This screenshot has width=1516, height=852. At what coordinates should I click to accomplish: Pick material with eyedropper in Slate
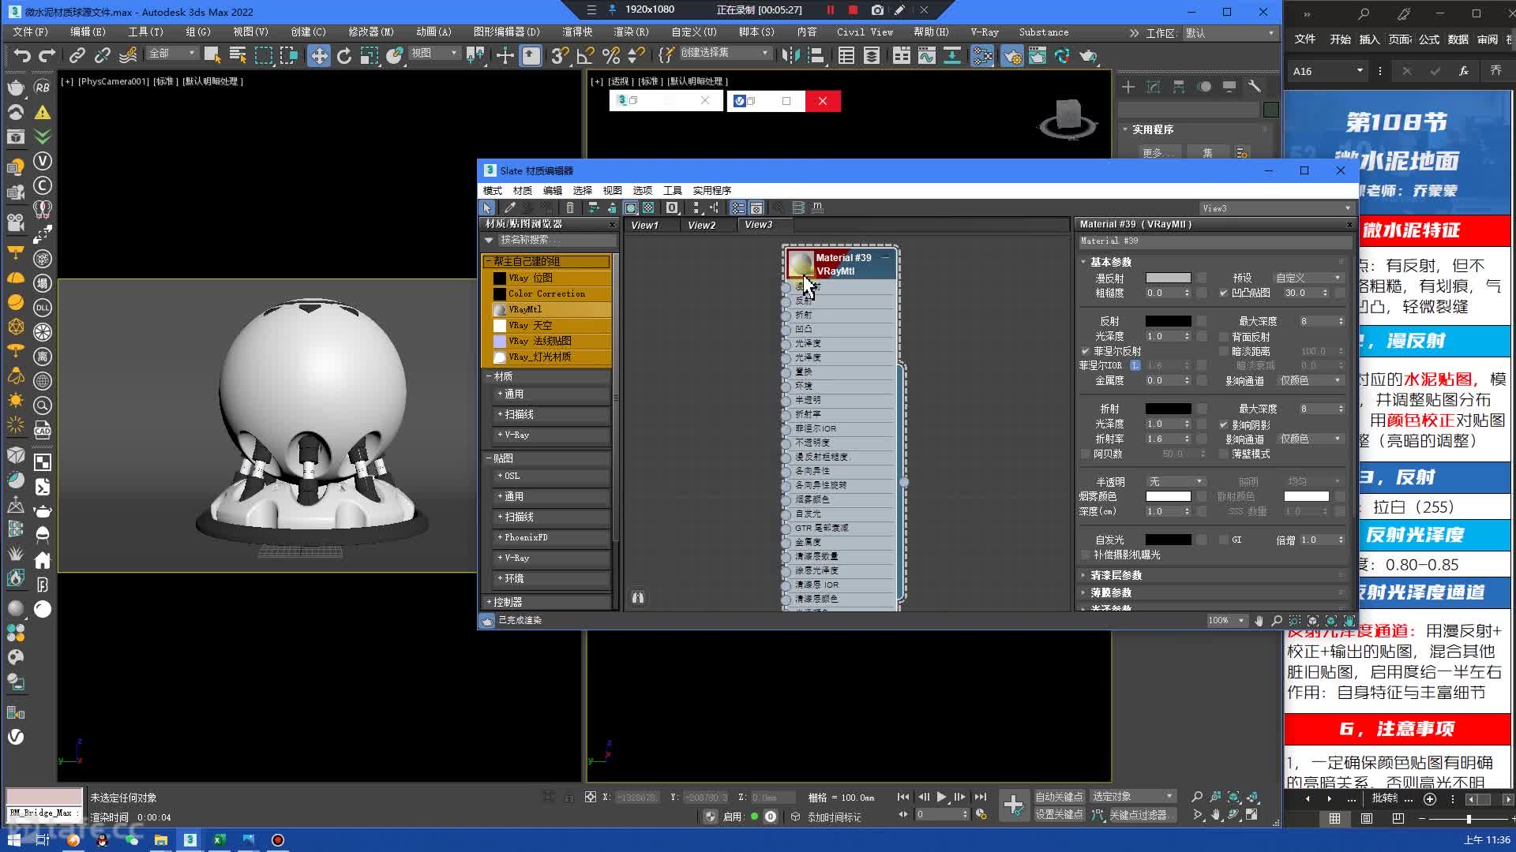tap(510, 207)
